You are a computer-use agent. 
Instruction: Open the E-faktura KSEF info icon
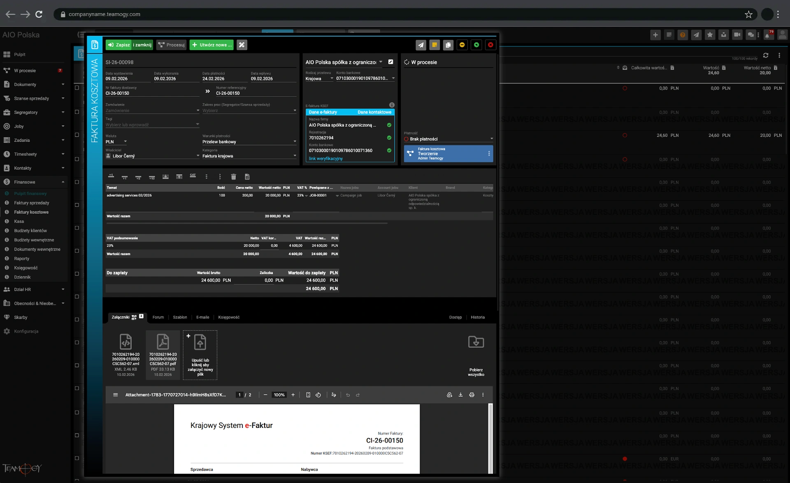tap(392, 105)
